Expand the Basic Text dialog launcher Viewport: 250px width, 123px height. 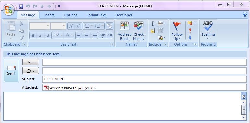pyautogui.click(x=112, y=44)
